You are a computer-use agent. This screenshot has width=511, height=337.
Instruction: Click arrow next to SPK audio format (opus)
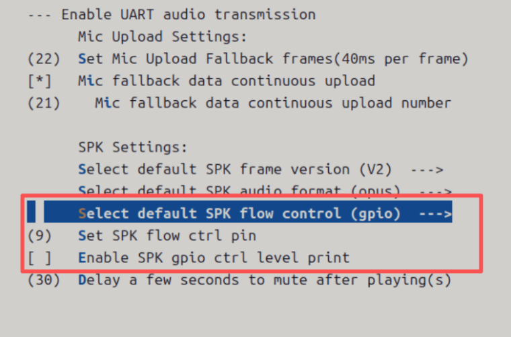(436, 191)
